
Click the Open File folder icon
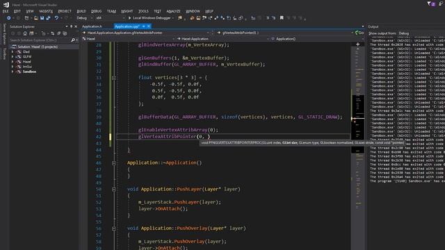click(x=36, y=18)
